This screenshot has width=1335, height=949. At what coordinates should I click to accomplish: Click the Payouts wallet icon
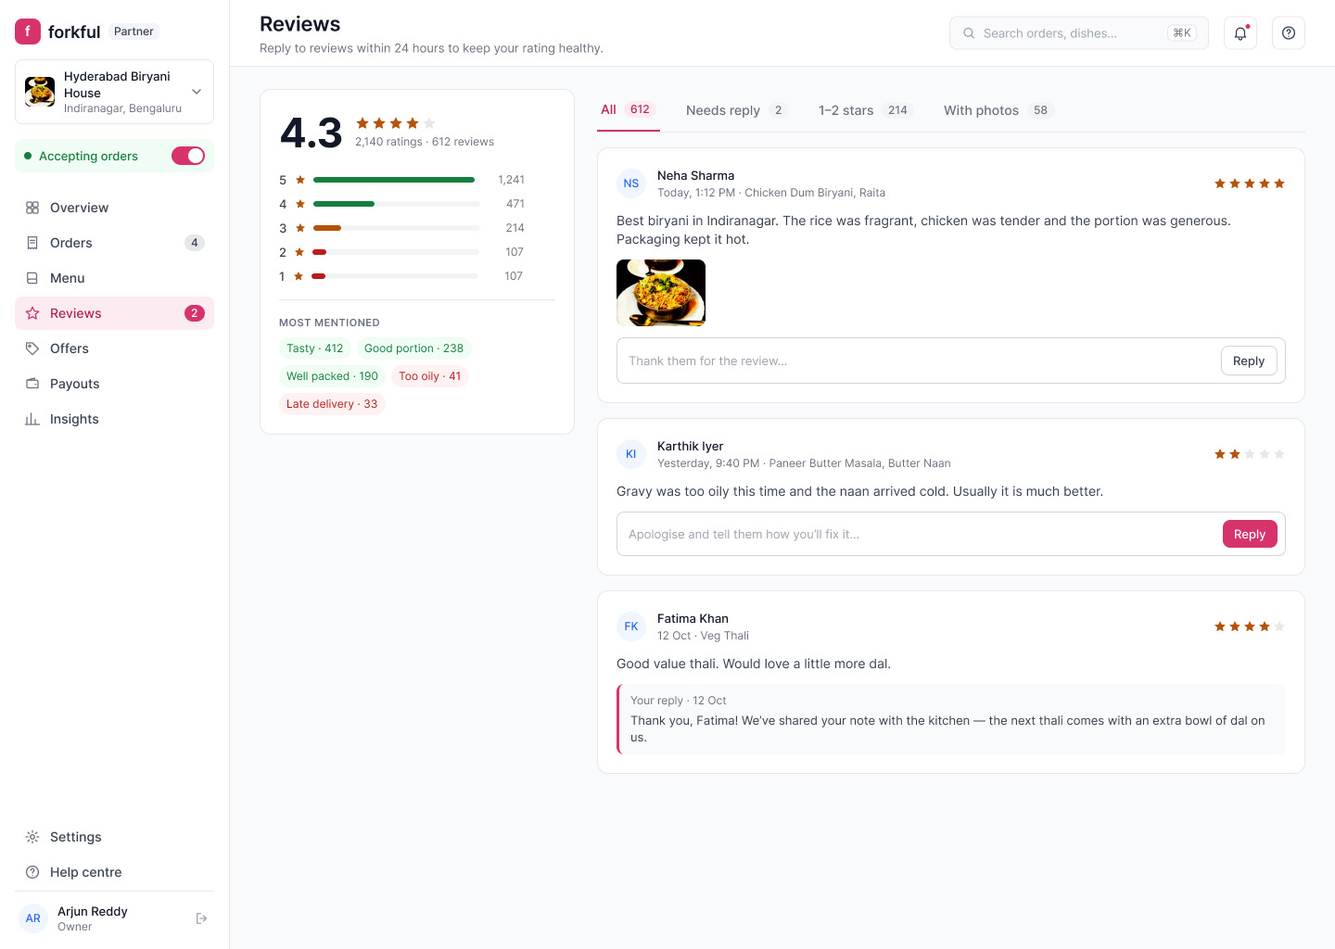point(32,384)
